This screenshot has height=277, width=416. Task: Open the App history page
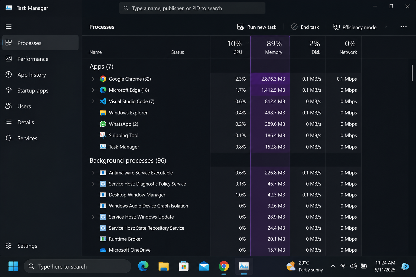[40, 74]
